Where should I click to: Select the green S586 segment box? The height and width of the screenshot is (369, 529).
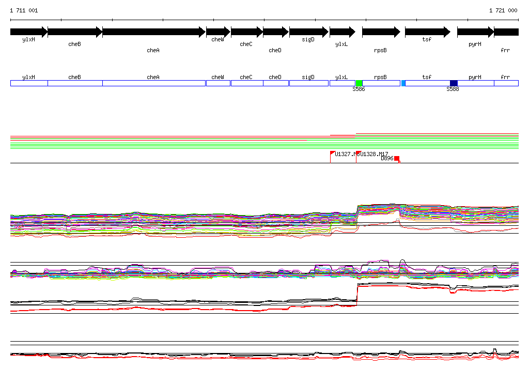359,83
